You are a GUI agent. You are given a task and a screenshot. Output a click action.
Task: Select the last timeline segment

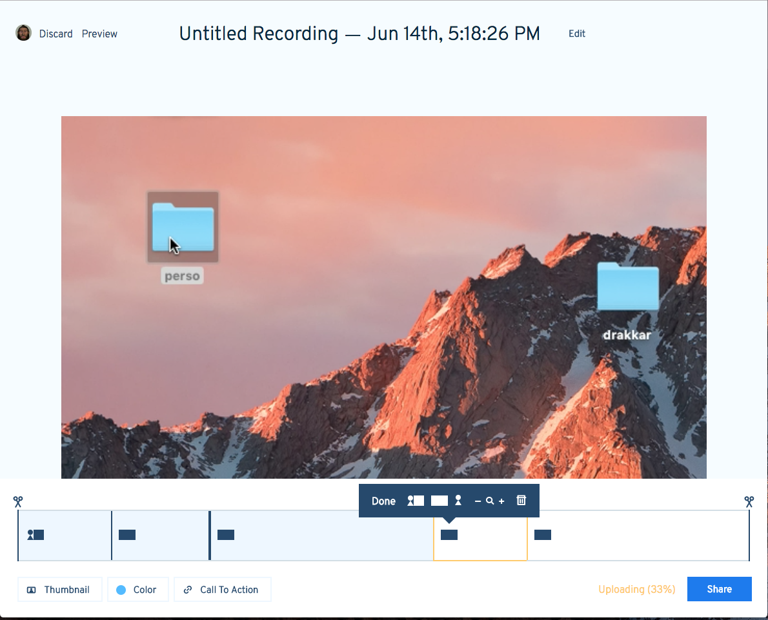(x=638, y=535)
